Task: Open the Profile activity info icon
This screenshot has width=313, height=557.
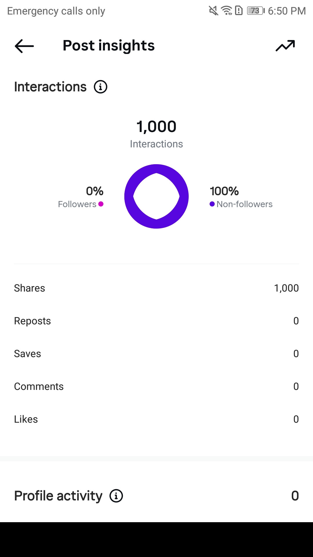Action: tap(116, 496)
